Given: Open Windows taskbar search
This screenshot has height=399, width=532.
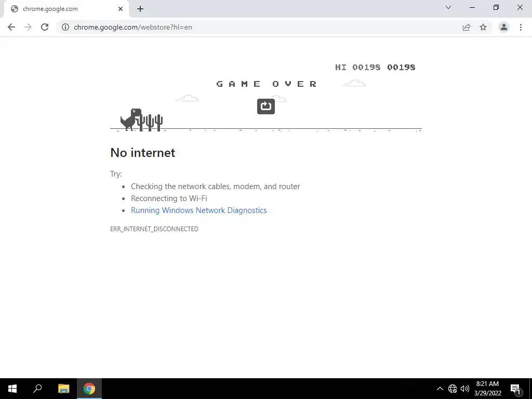Looking at the screenshot, I should coord(37,389).
